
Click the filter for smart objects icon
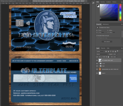pos(115,52)
